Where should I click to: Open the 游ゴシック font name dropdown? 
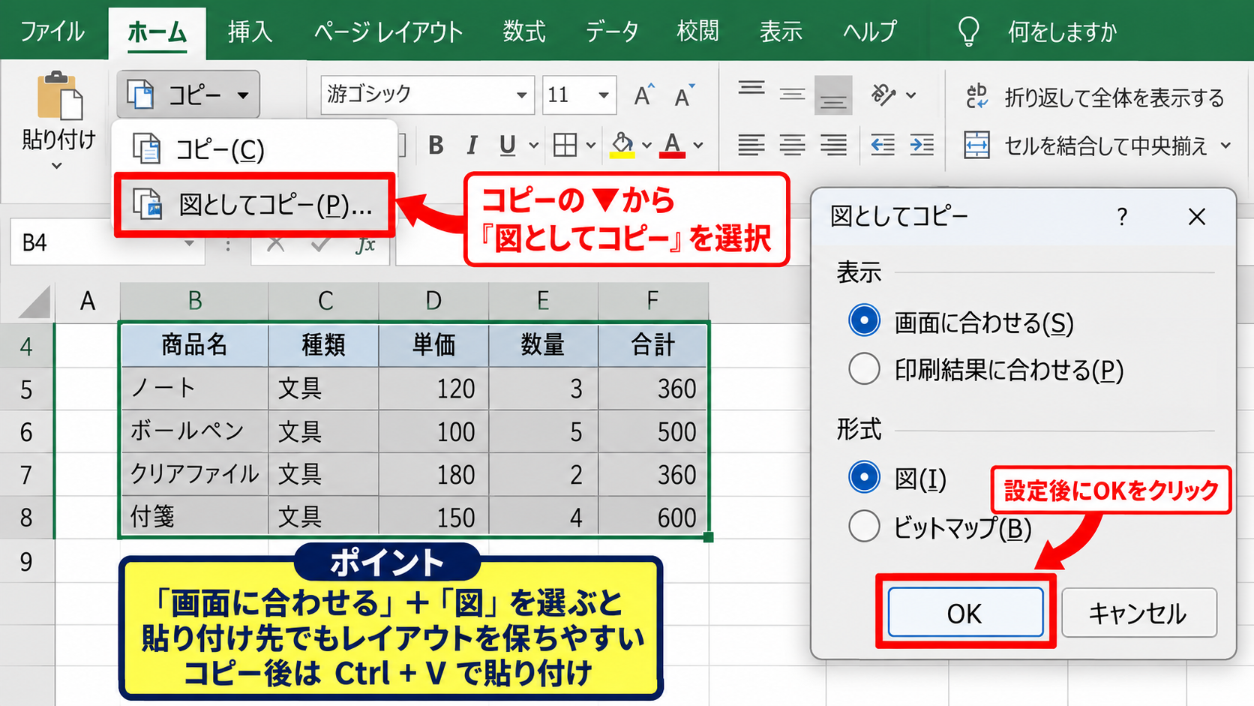pos(521,95)
